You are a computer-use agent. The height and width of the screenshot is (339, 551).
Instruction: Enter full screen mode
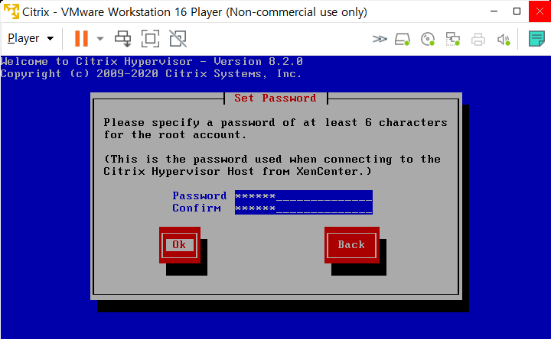pyautogui.click(x=150, y=38)
